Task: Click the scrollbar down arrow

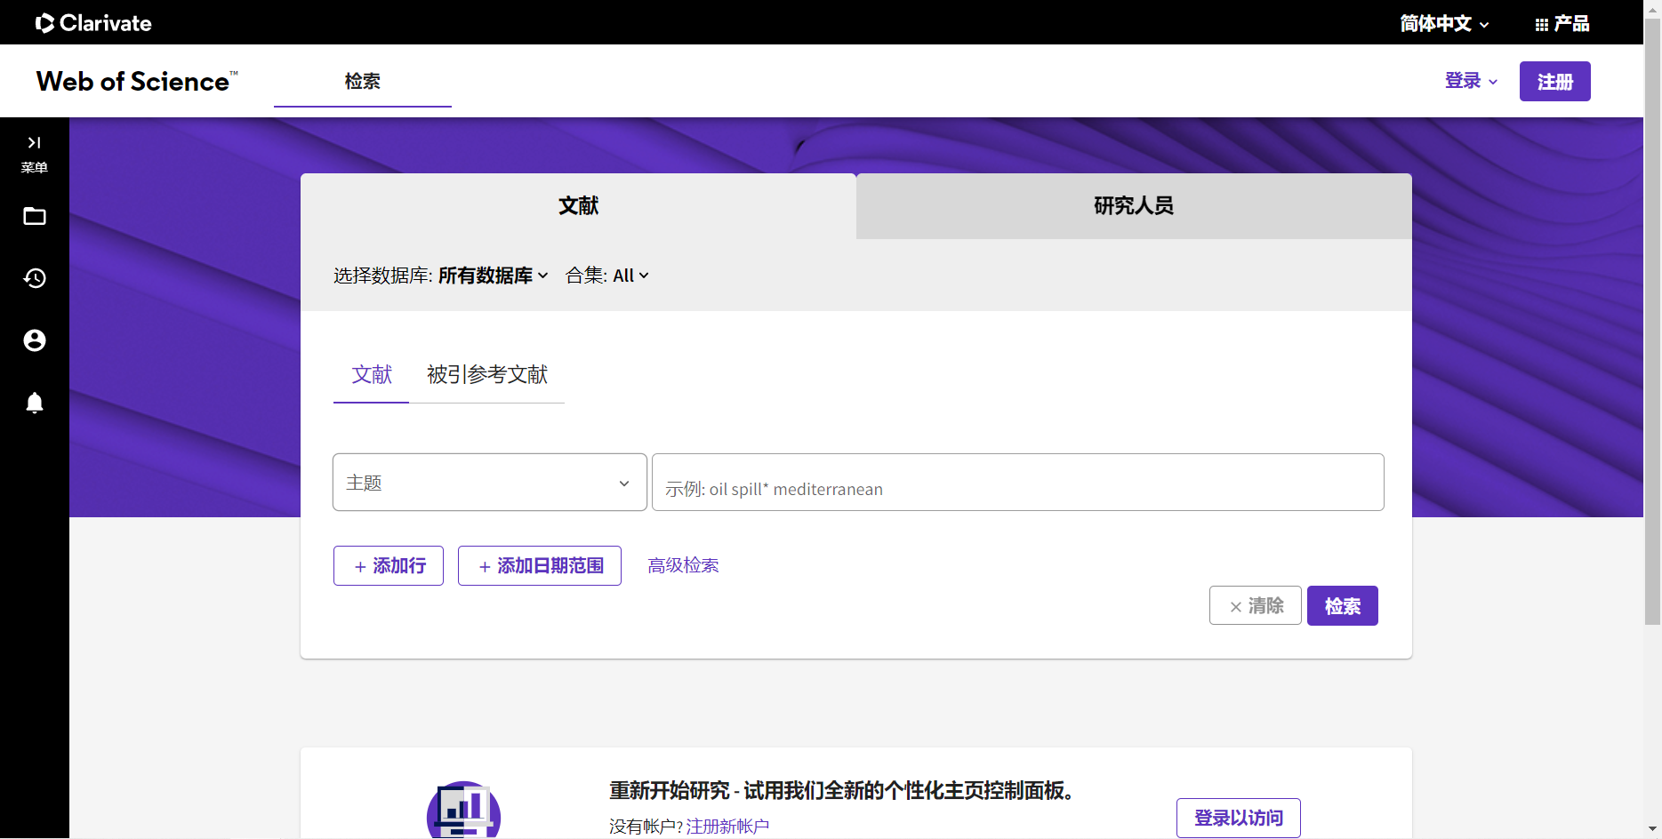Action: (x=1652, y=829)
